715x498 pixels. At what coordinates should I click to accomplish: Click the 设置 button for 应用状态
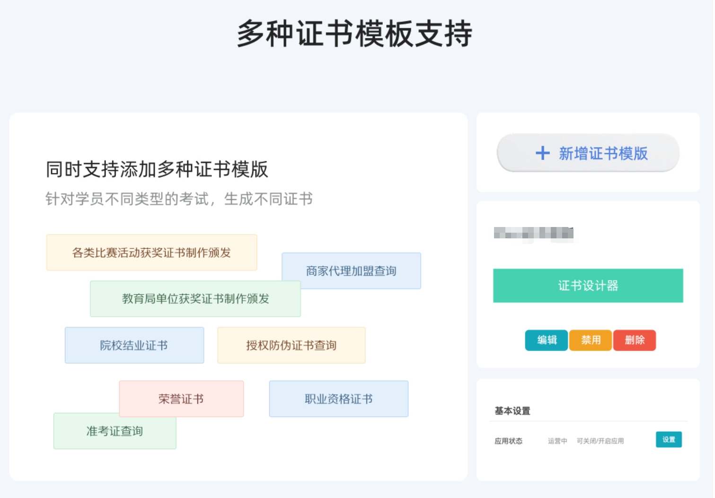(669, 440)
